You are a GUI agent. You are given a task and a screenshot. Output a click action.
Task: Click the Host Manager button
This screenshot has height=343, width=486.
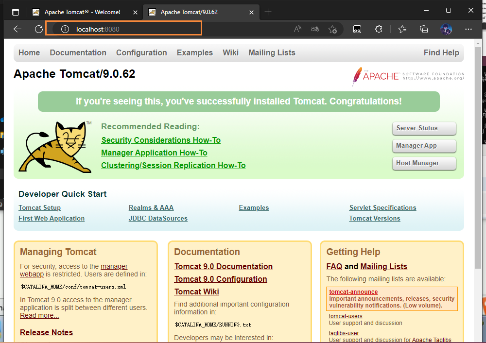coord(424,163)
